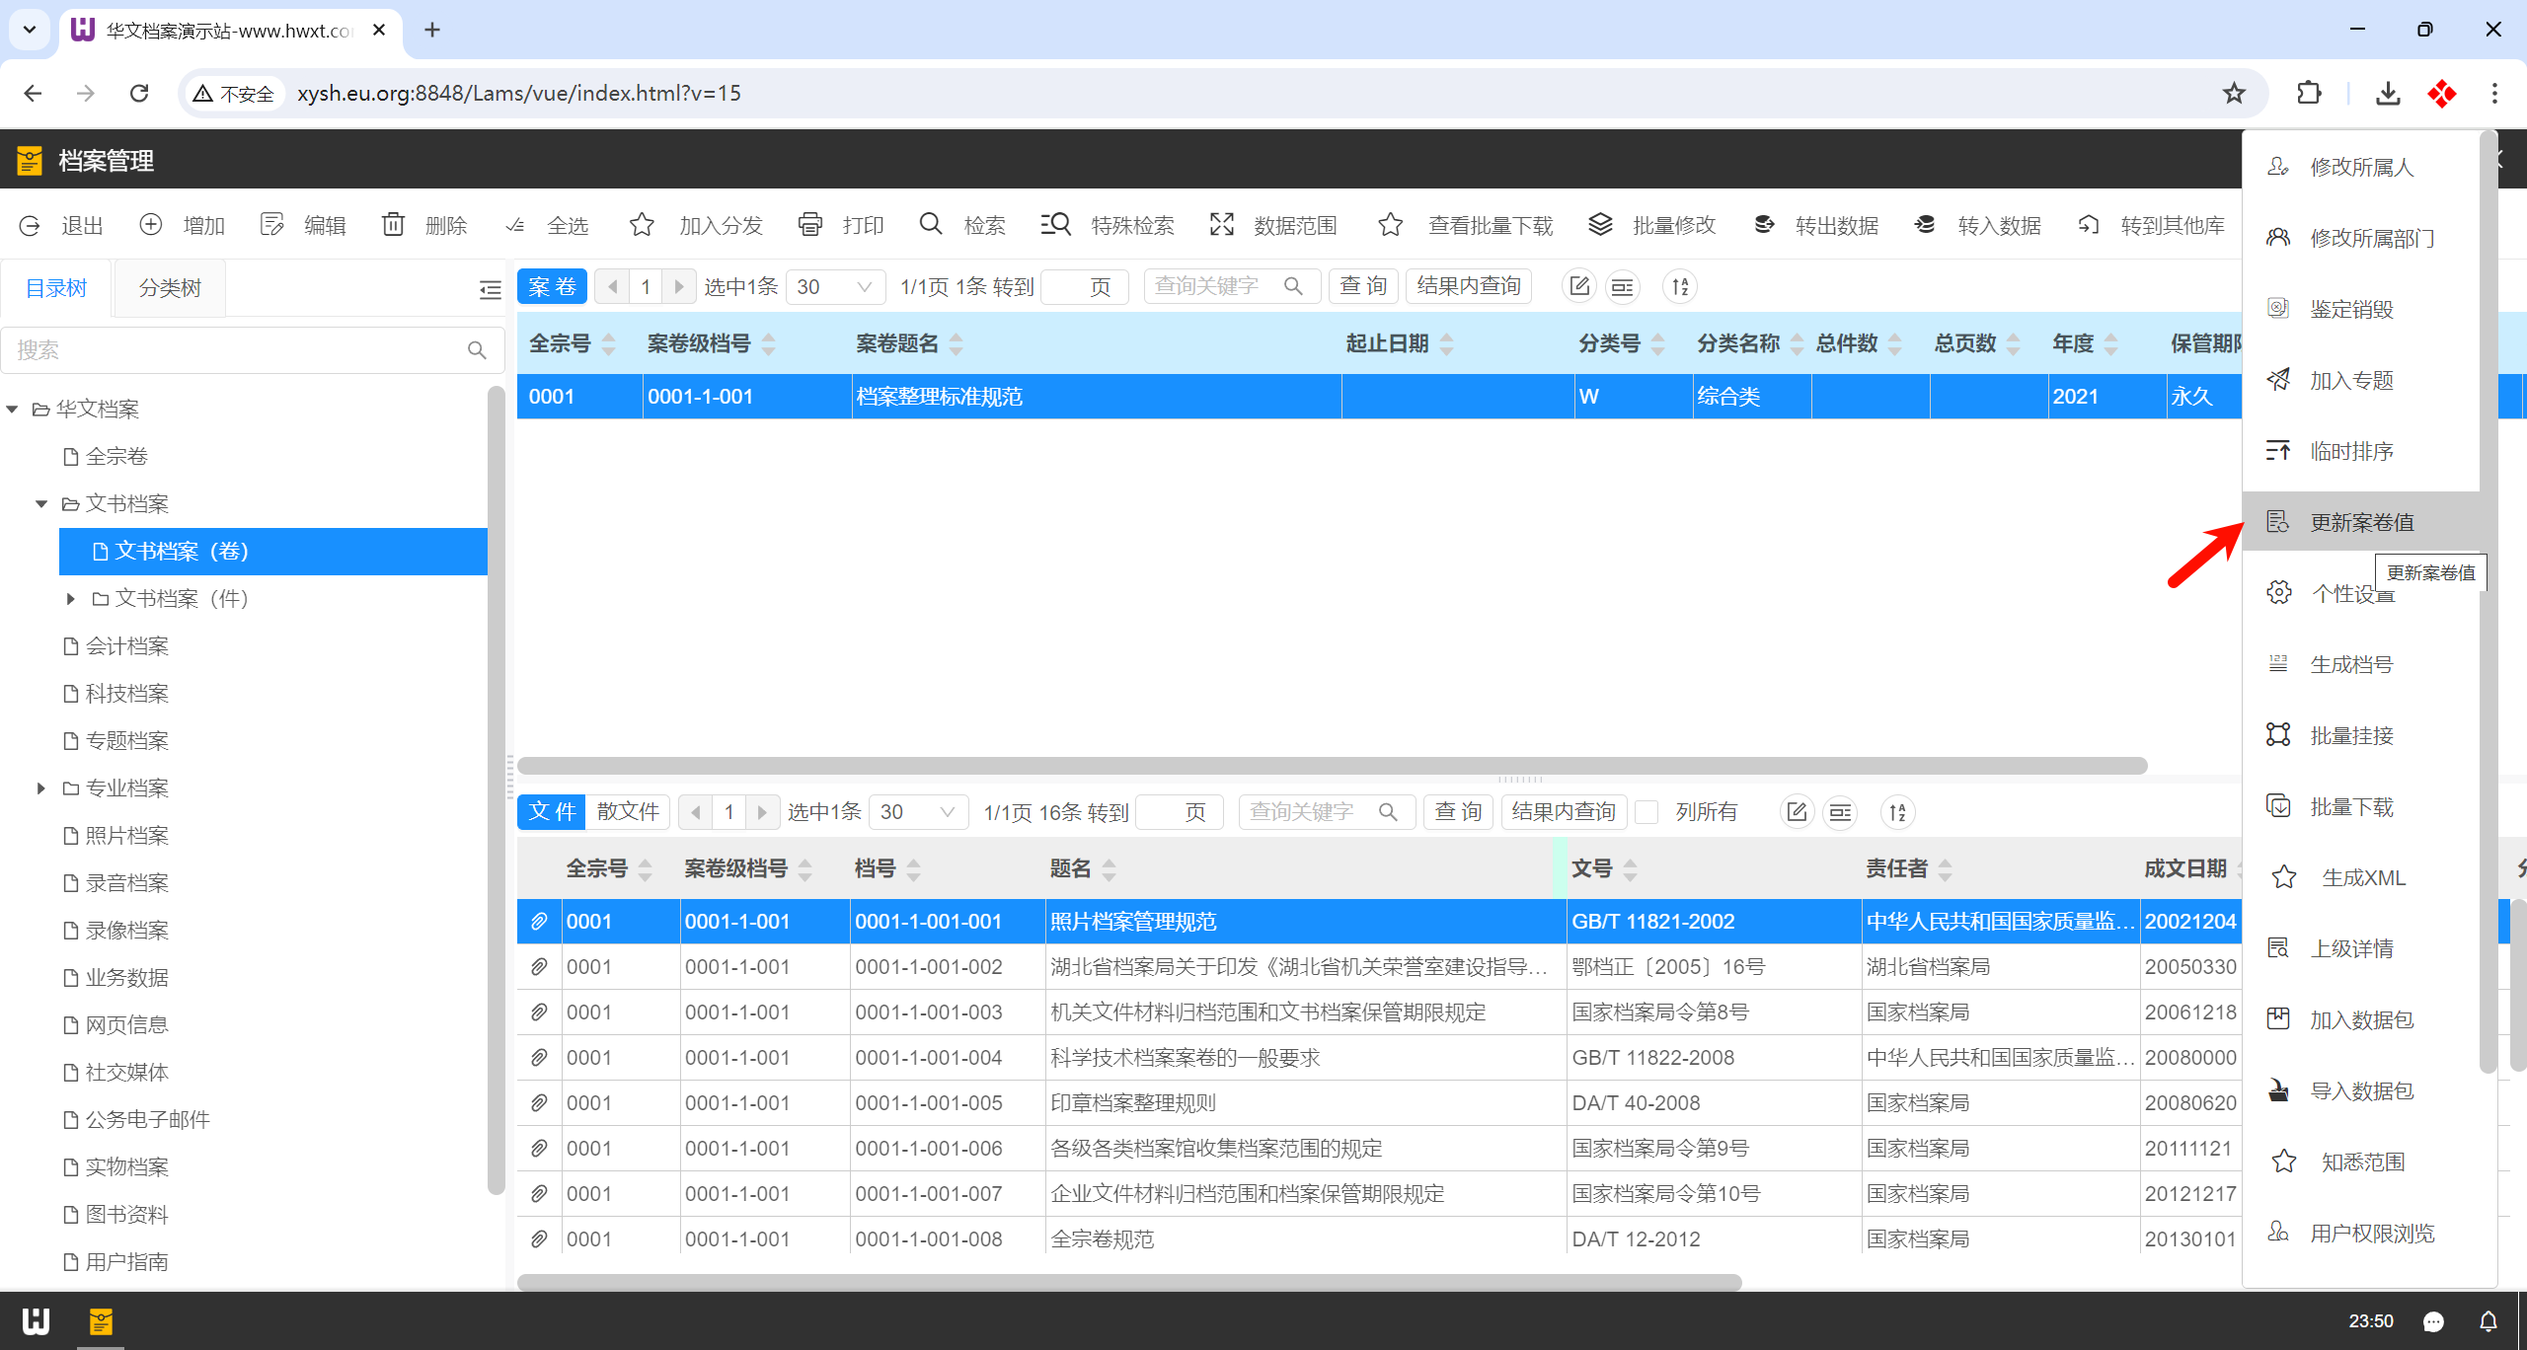Image resolution: width=2527 pixels, height=1350 pixels.
Task: Click the 批量修改 layers icon
Action: pyautogui.click(x=1600, y=225)
